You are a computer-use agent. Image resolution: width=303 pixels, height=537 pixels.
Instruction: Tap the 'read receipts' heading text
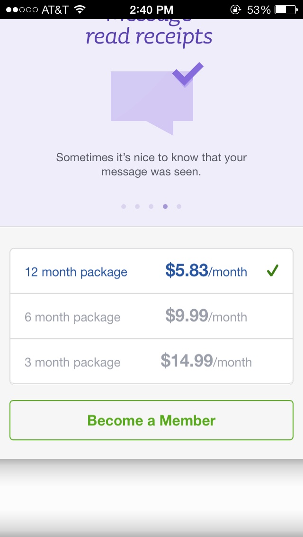click(149, 36)
